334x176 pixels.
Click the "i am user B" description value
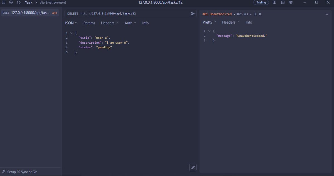[117, 43]
